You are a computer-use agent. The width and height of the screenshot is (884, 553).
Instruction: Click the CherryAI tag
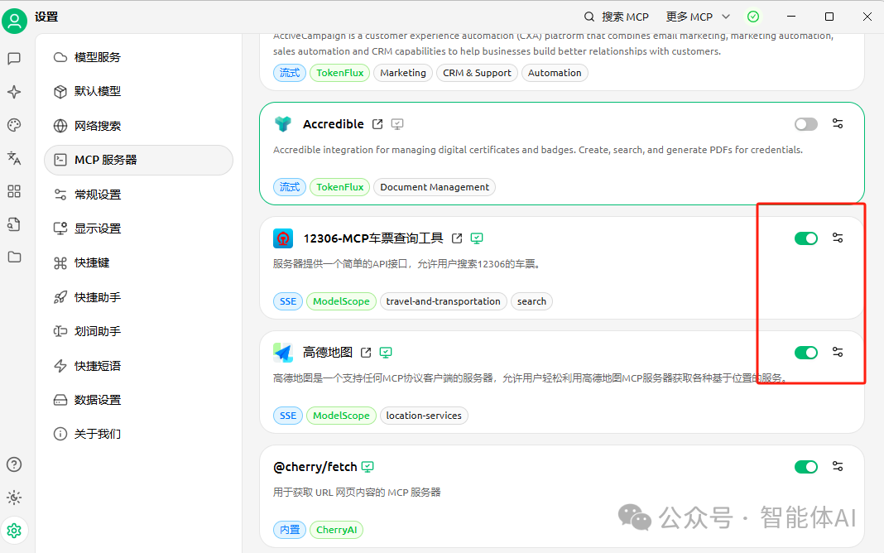337,530
